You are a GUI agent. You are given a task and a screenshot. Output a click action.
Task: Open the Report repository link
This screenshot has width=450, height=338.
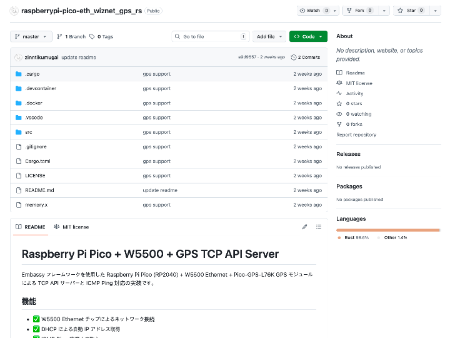click(x=356, y=135)
